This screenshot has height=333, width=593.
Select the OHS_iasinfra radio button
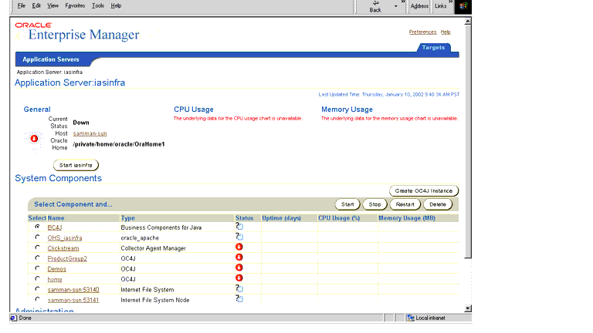(x=37, y=237)
